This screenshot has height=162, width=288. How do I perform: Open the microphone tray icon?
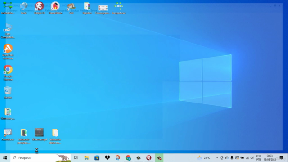[x=232, y=158]
